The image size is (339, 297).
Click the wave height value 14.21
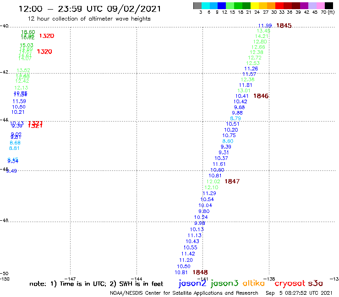click(262, 36)
